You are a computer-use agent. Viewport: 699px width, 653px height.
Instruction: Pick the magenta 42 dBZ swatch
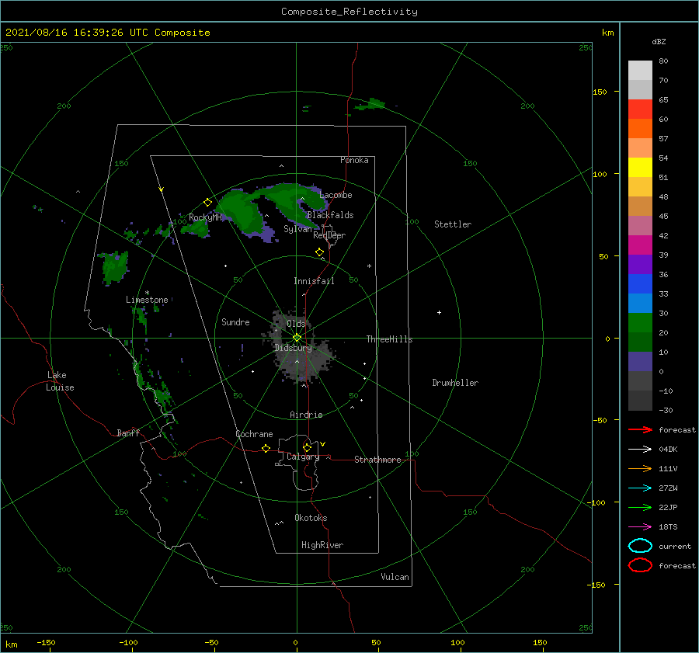coord(640,245)
